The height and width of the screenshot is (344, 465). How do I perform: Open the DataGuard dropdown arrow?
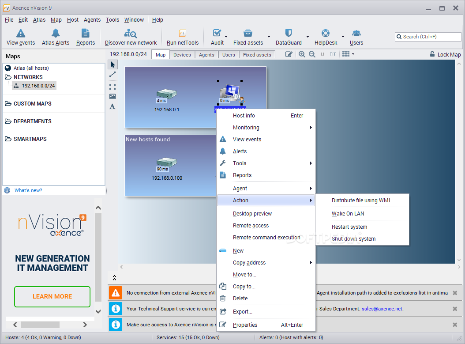pyautogui.click(x=307, y=37)
